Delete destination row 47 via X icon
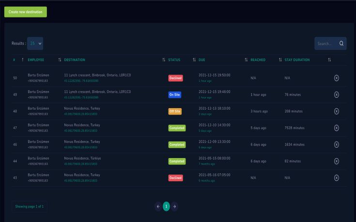 pyautogui.click(x=337, y=128)
